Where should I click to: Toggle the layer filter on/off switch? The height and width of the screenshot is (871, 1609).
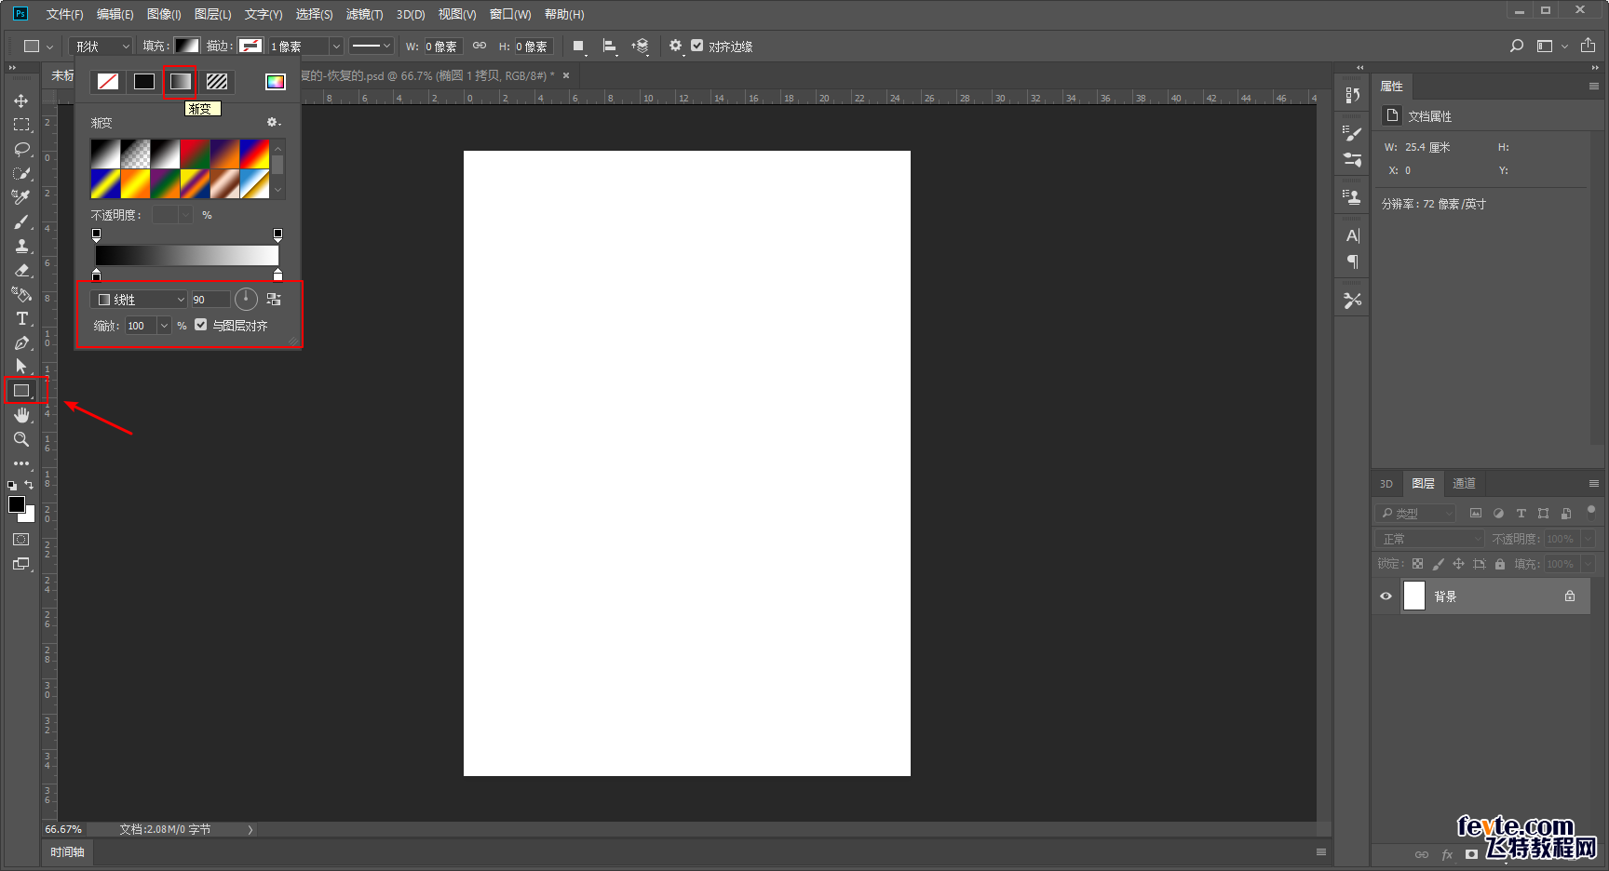tap(1591, 510)
